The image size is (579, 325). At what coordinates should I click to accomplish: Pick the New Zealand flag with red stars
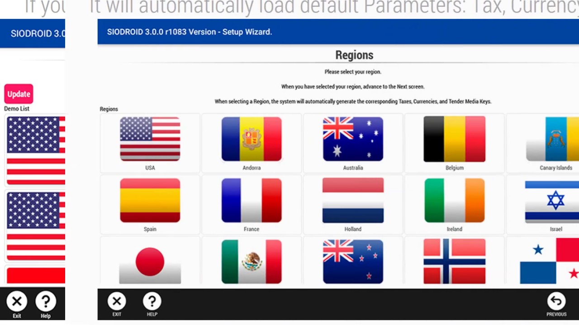[353, 262]
